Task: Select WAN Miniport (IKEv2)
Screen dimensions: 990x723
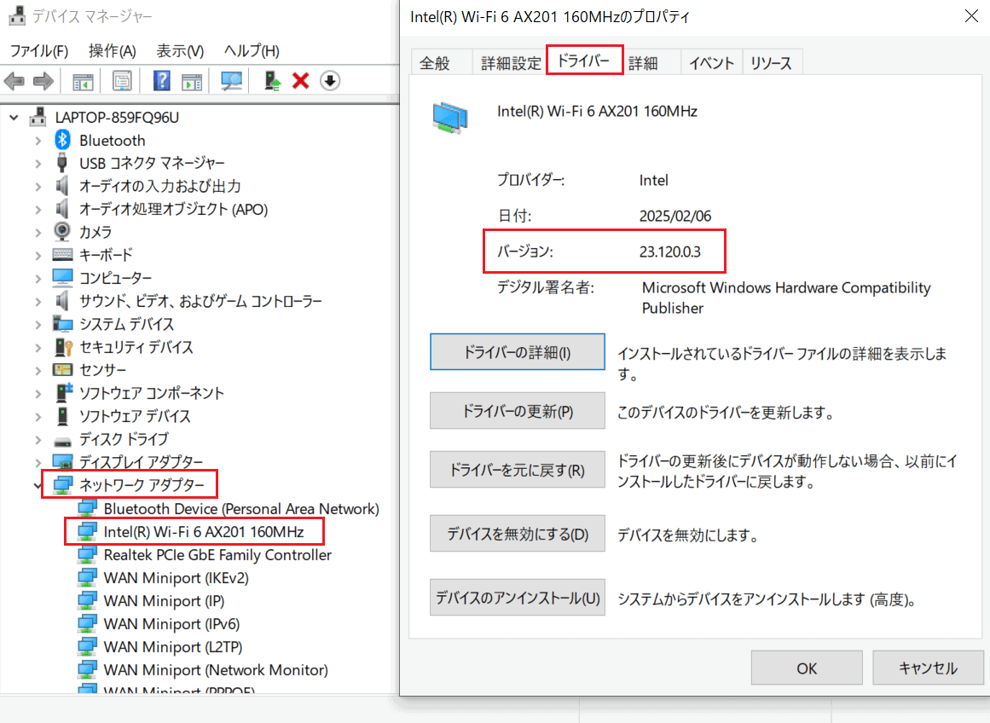Action: tap(176, 578)
